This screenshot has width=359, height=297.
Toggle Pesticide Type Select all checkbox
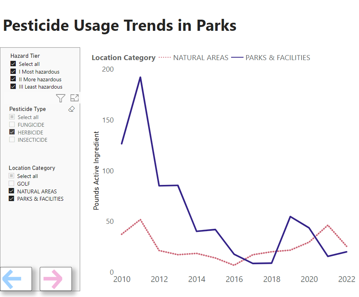click(12, 117)
